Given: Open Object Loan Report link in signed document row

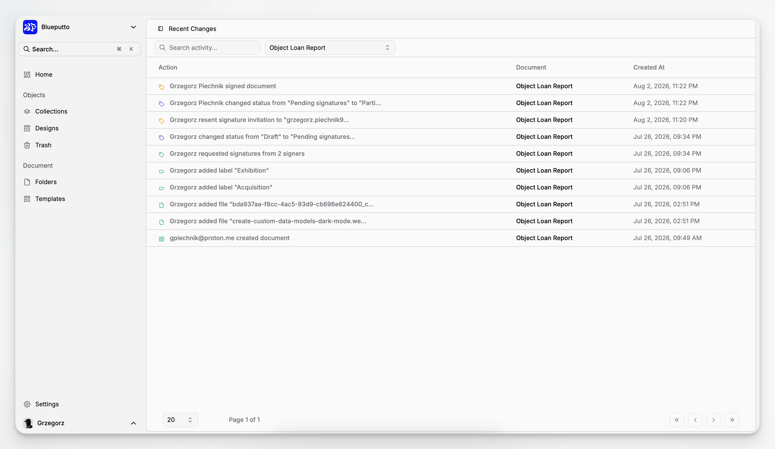Looking at the screenshot, I should [544, 86].
